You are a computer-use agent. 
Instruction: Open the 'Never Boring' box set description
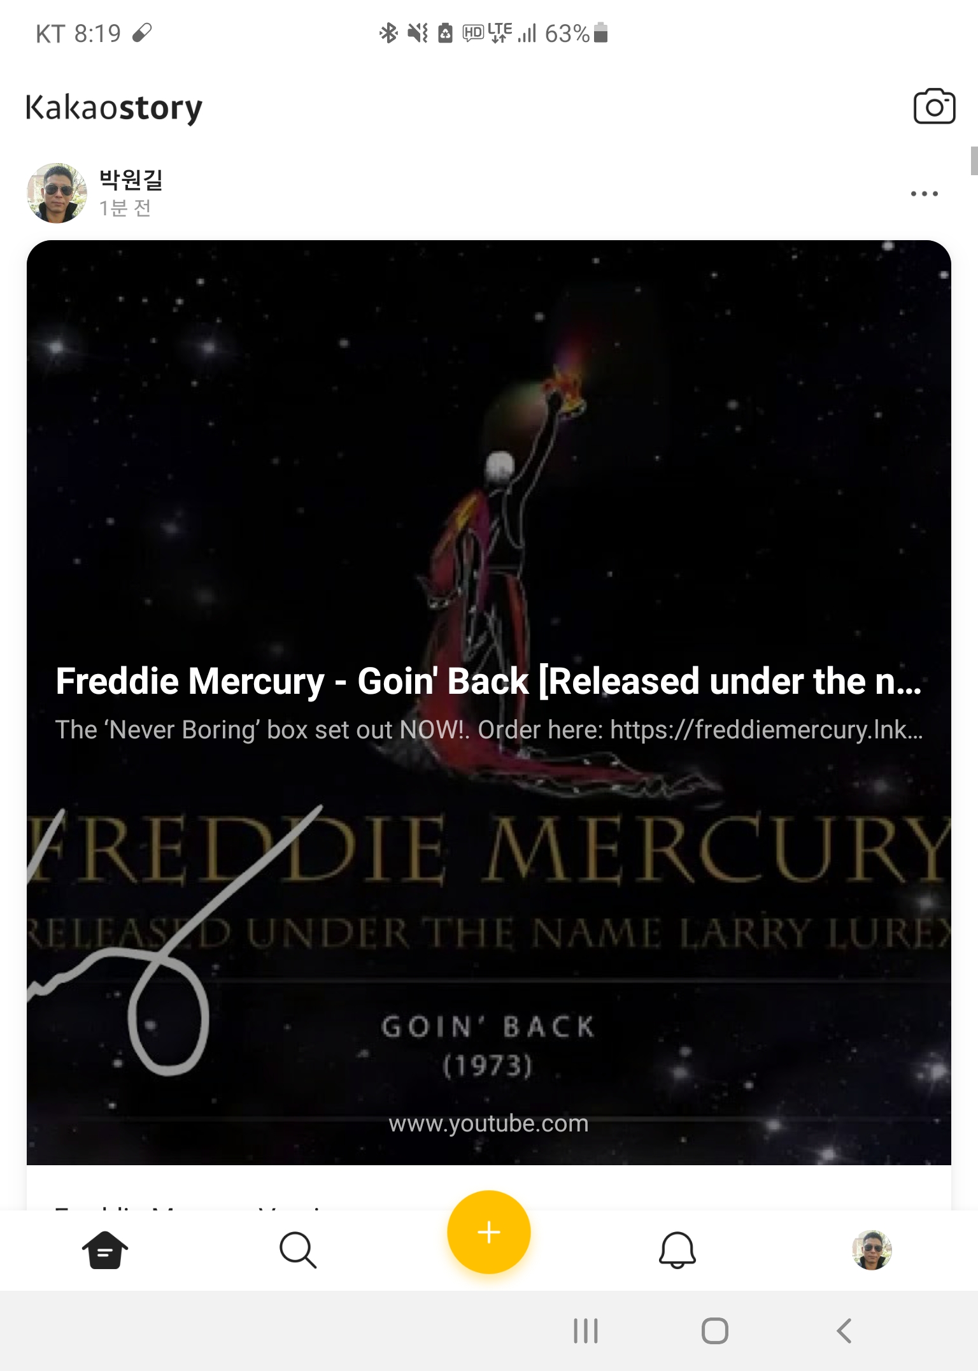tap(488, 730)
